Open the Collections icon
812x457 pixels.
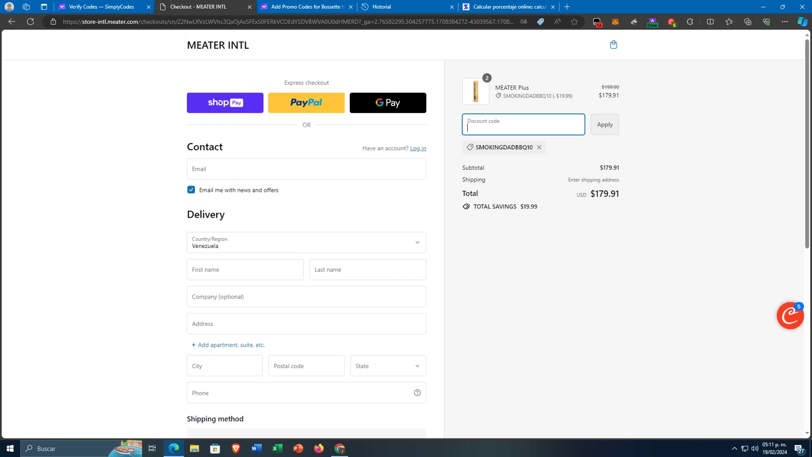coord(748,22)
